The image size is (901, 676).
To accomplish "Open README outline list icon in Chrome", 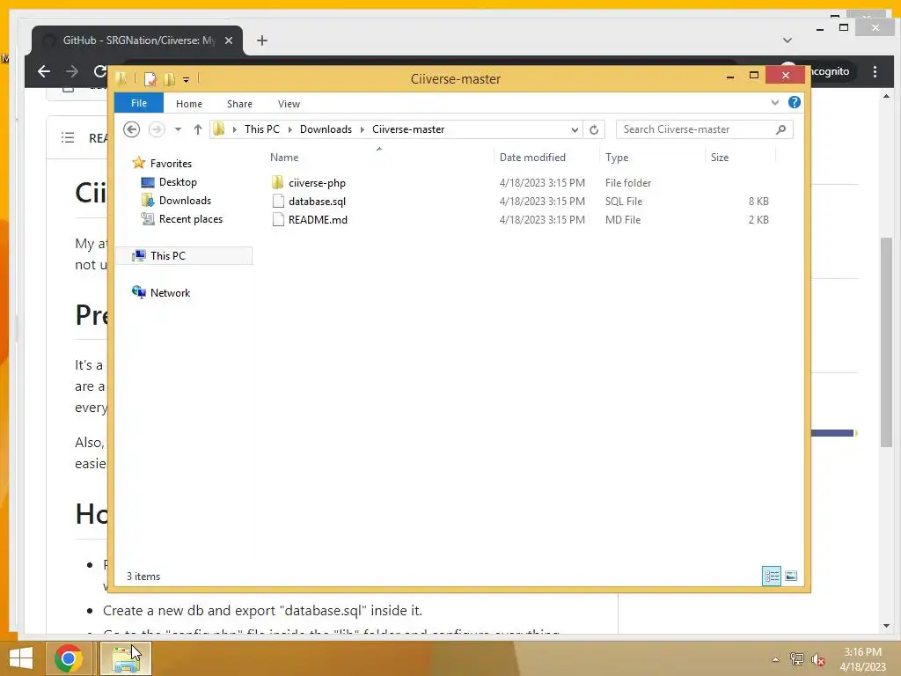I will pos(68,137).
